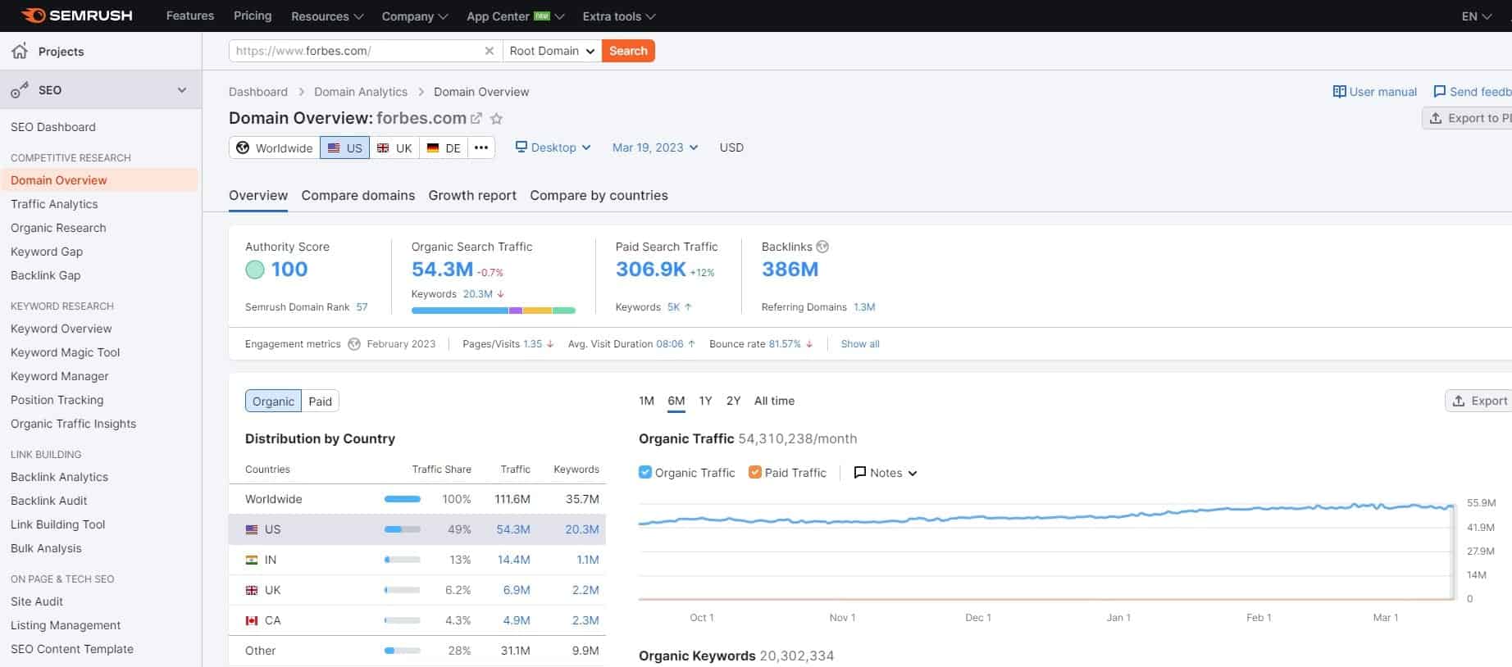Click the Worldwide globe icon
The image size is (1512, 667).
click(243, 147)
